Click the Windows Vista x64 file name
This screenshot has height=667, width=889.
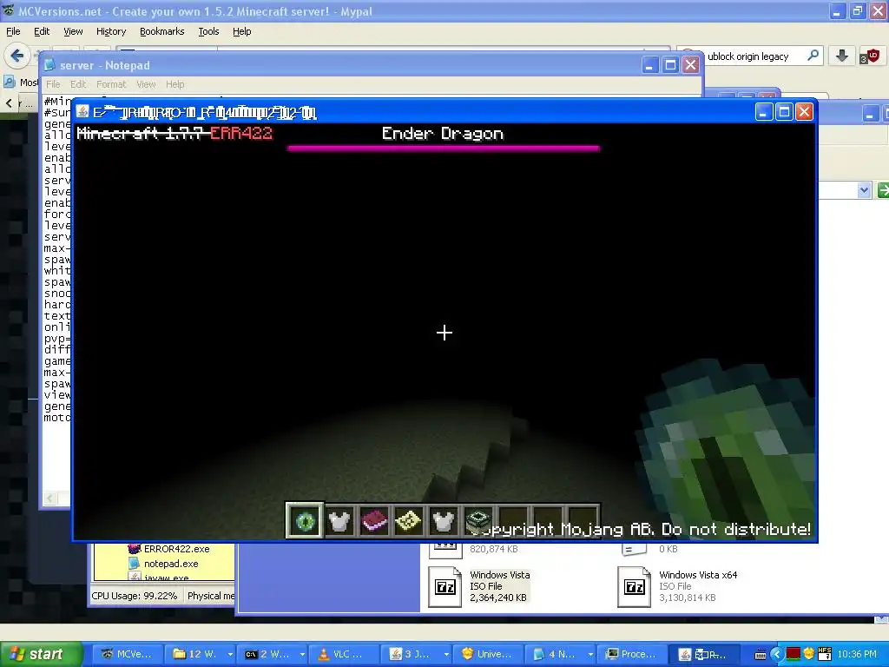[698, 575]
